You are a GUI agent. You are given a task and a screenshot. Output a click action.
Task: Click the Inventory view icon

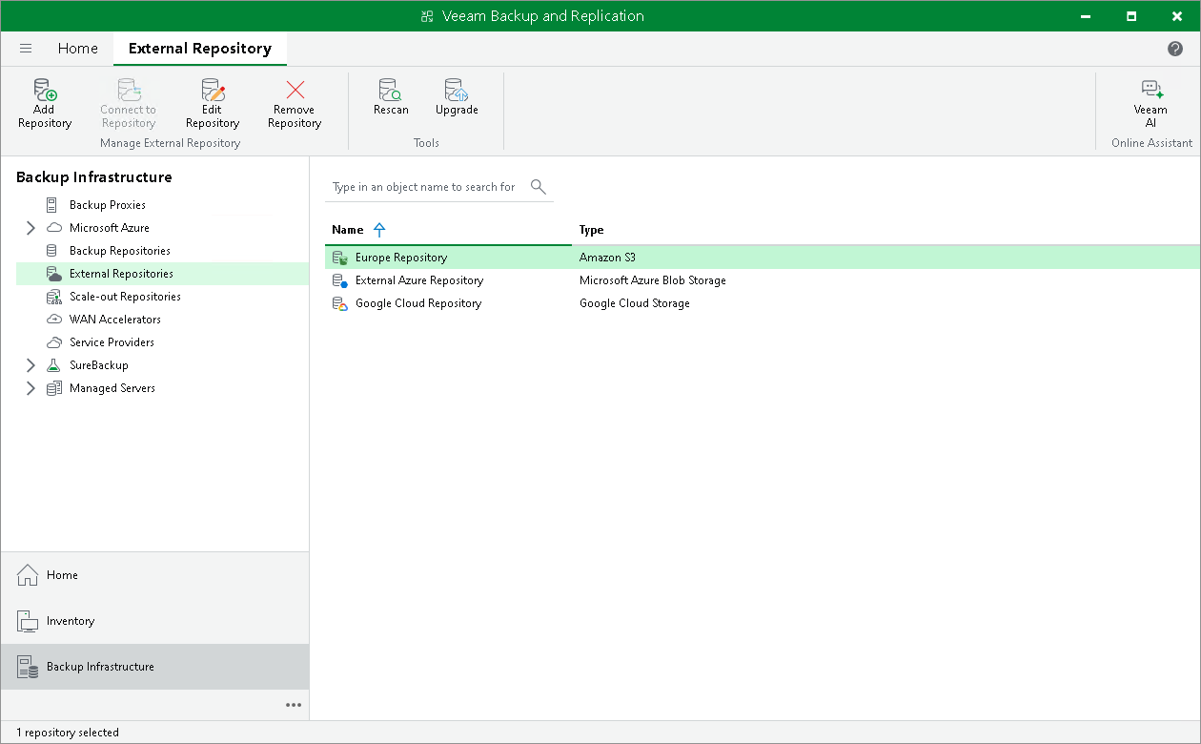(x=28, y=621)
